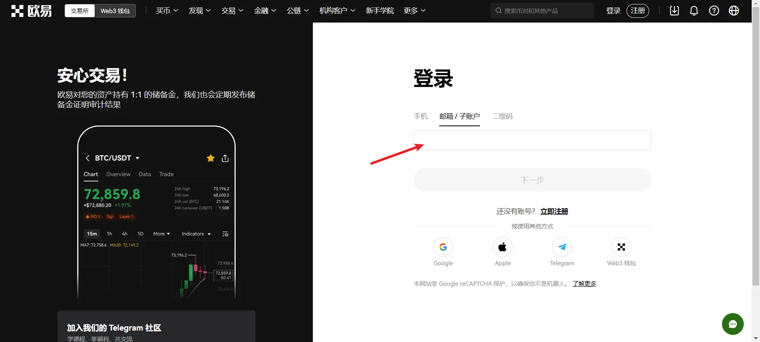Click the 立即注册 link
This screenshot has width=760, height=342.
pos(554,211)
